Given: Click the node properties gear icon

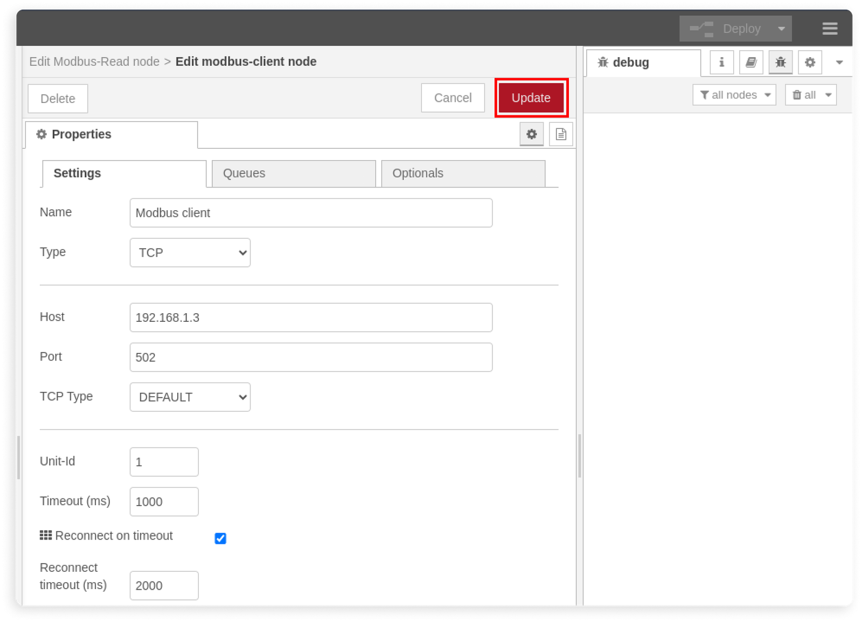Looking at the screenshot, I should (531, 134).
